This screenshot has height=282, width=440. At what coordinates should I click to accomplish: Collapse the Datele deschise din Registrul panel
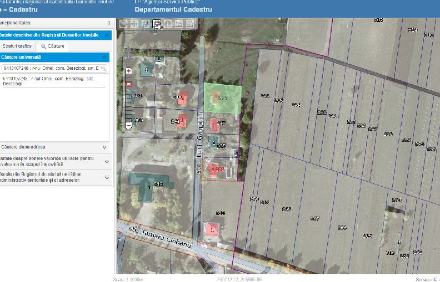coord(107,35)
